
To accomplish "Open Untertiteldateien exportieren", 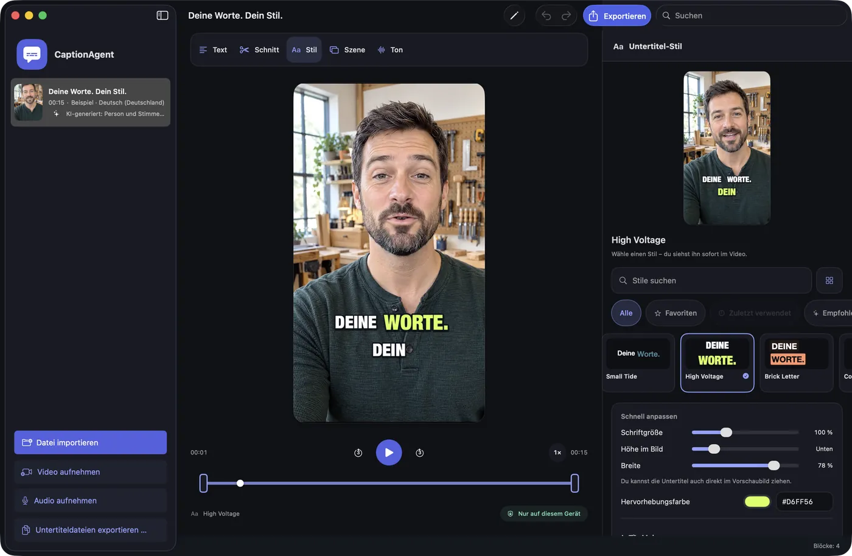I will [91, 530].
